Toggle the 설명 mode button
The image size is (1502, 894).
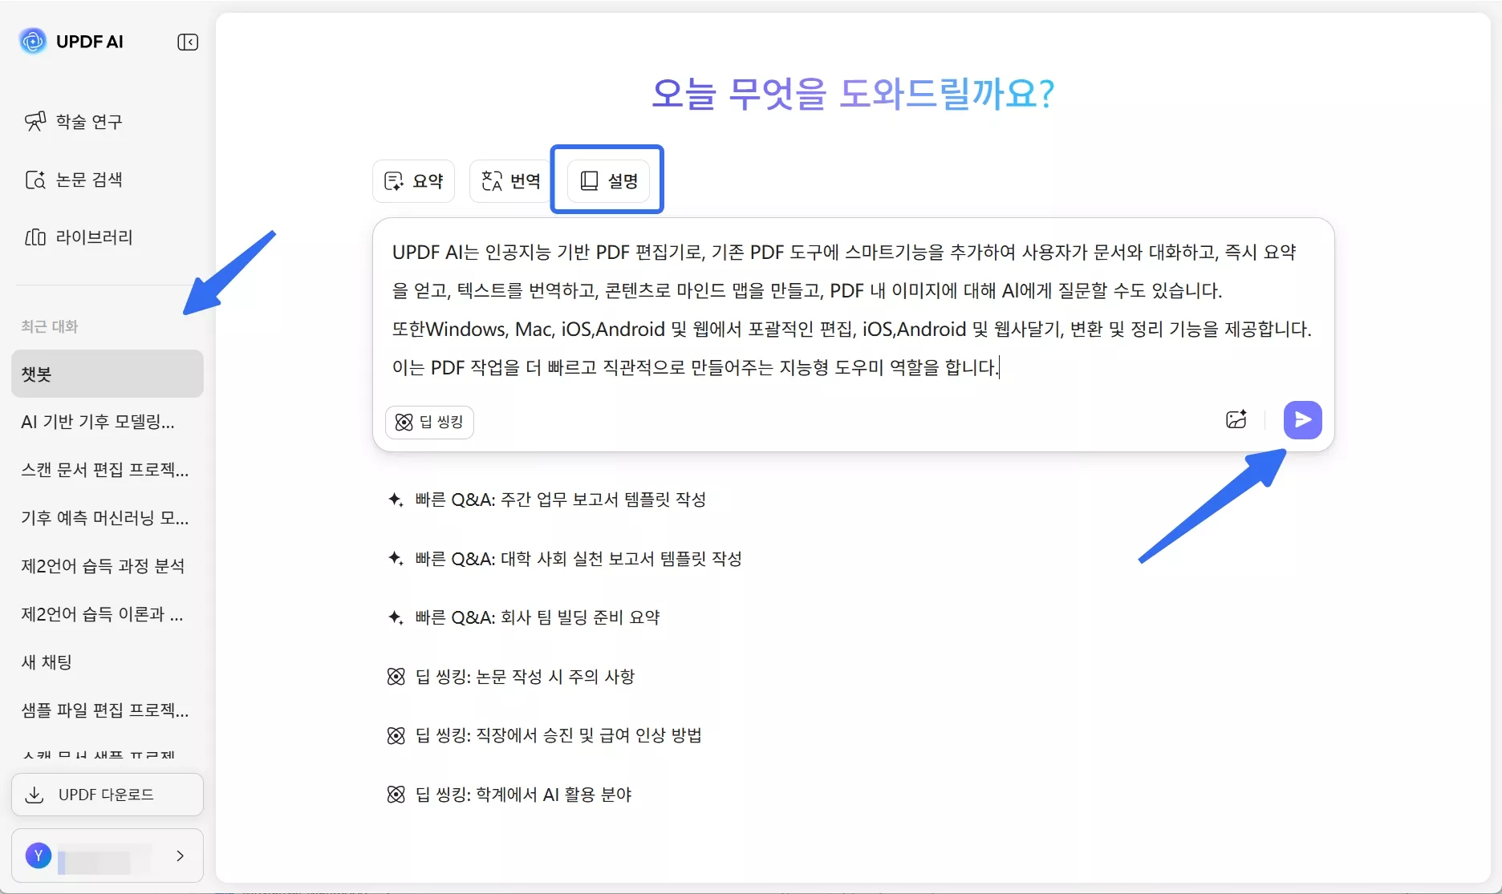coord(607,180)
